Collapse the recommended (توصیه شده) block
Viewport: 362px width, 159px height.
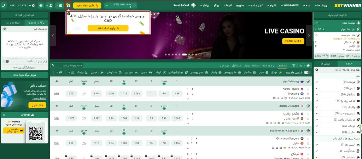pos(316,23)
